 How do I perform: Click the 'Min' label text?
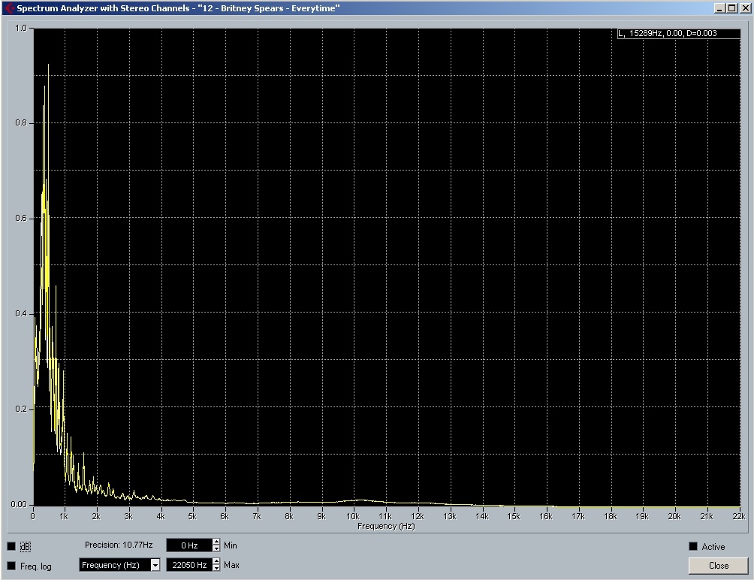coord(231,545)
